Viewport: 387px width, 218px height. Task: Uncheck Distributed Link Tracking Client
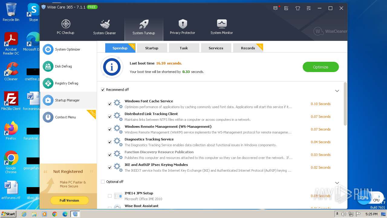click(x=110, y=117)
